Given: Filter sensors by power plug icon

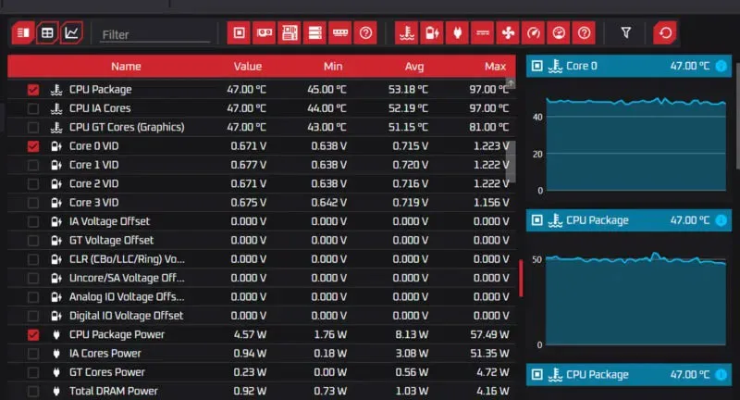Looking at the screenshot, I should 456,33.
